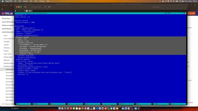Select FreeBSD in the GitLab docs sidebar
Image resolution: width=198 pixels, height=111 pixels.
click(x=7, y=42)
